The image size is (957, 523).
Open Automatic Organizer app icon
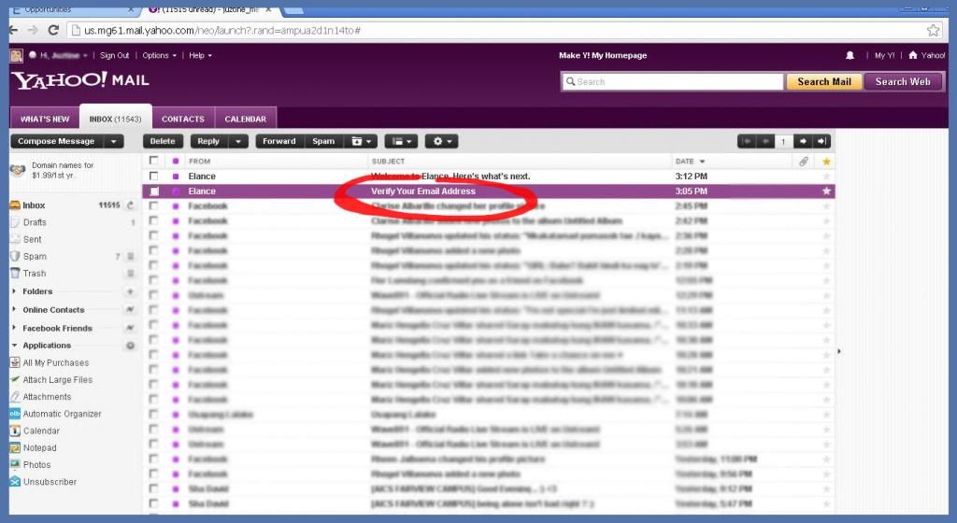click(x=15, y=414)
